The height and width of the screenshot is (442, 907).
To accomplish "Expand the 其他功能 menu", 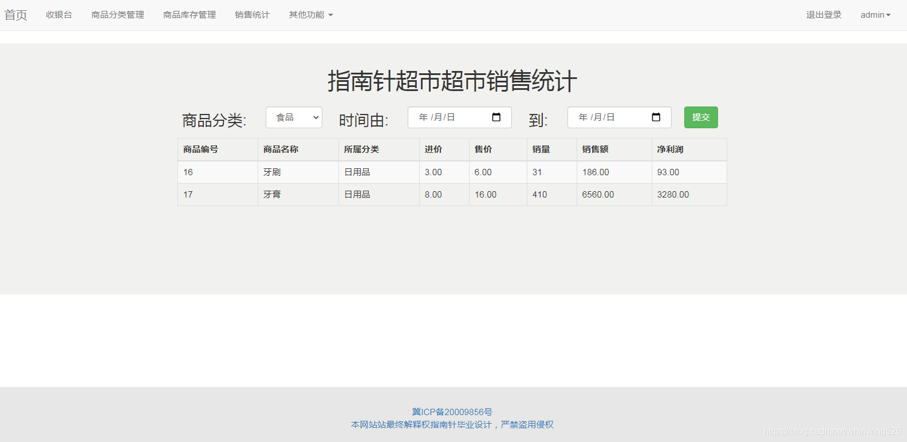I will (x=311, y=15).
